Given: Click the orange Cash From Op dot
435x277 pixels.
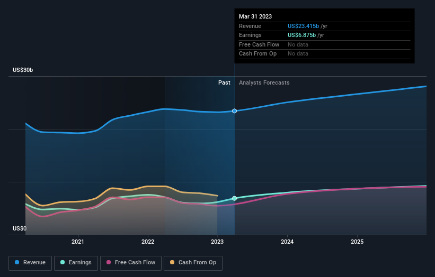Looking at the screenshot, I should pyautogui.click(x=172, y=262).
